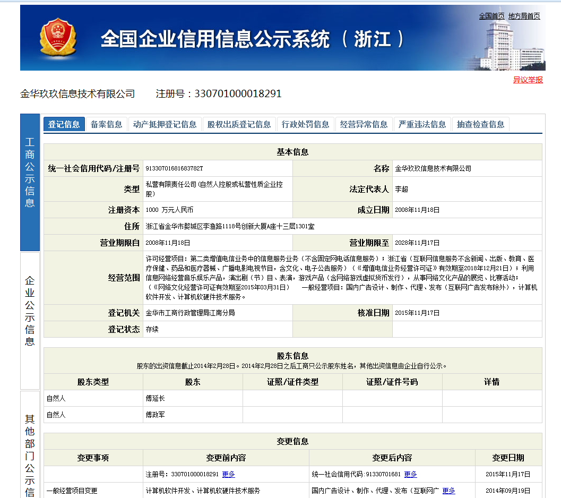Click the 股东信息 section header
561x498 pixels.
pyautogui.click(x=292, y=356)
